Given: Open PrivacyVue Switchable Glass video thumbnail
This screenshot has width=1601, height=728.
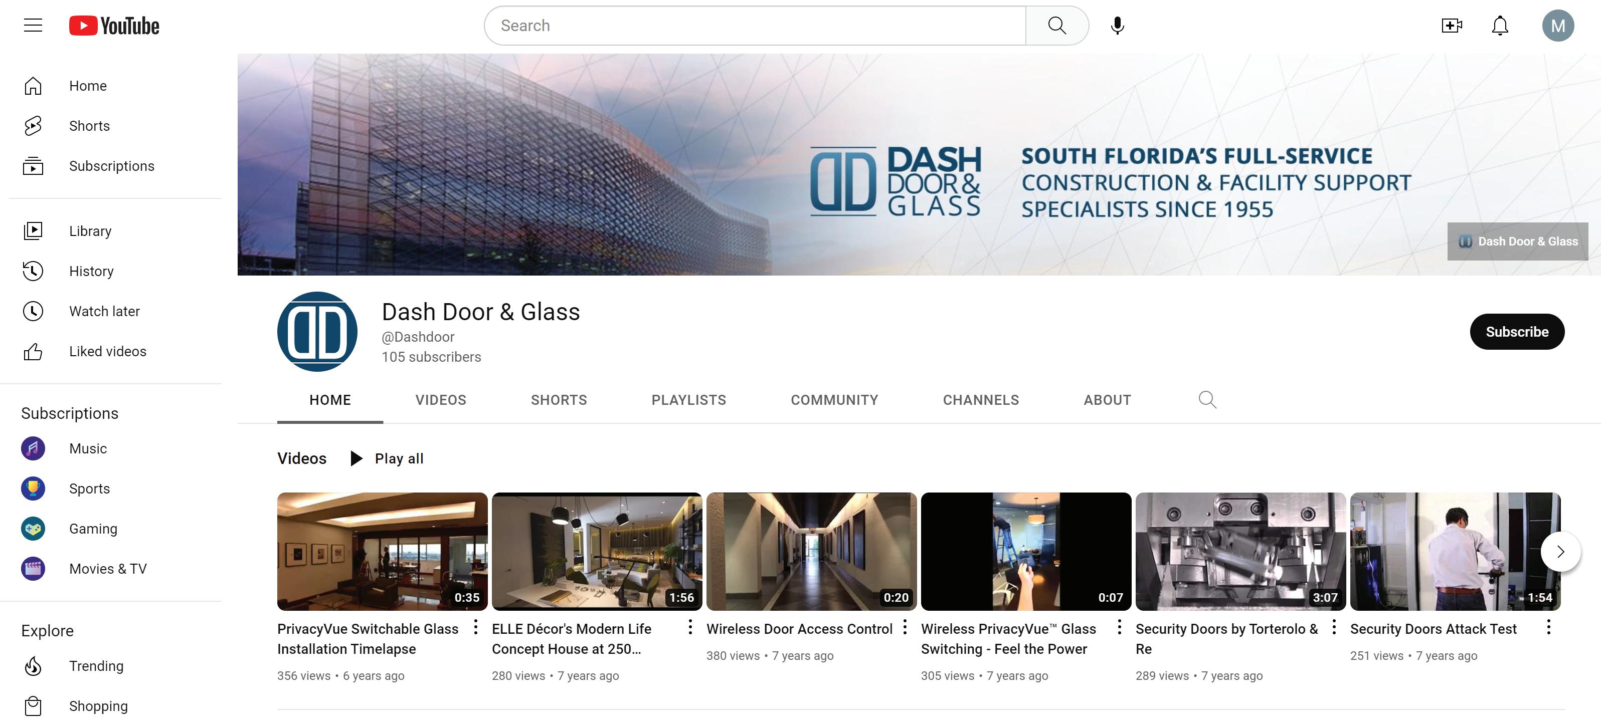Looking at the screenshot, I should 382,551.
